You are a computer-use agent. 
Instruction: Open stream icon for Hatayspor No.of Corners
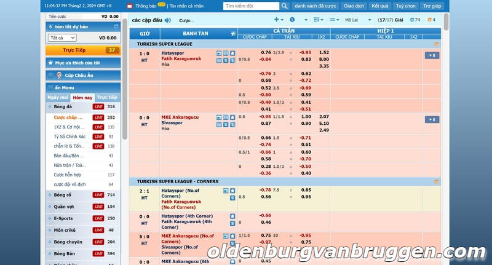coord(226,191)
